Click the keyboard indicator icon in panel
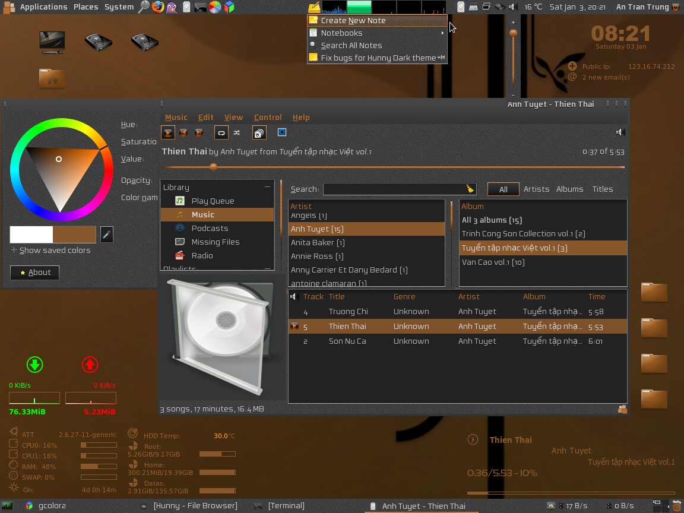Viewport: 684px width, 513px height. (473, 7)
